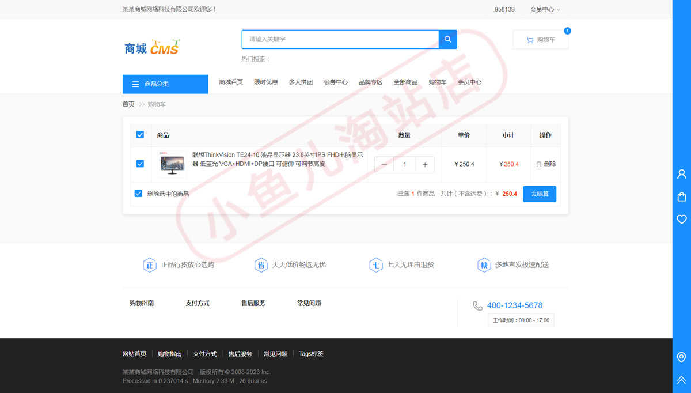Expand the 会员中心 dropdown in top bar

click(545, 9)
